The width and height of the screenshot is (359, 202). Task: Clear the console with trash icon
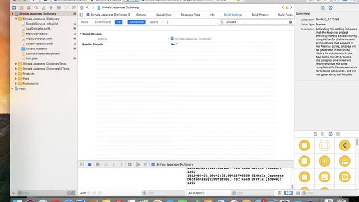pyautogui.click(x=279, y=193)
